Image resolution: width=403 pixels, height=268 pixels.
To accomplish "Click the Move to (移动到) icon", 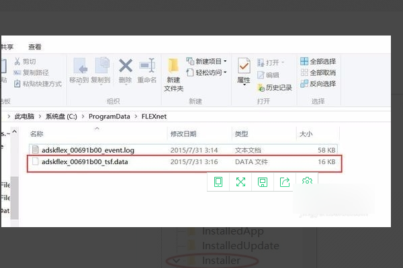I will pos(79,66).
